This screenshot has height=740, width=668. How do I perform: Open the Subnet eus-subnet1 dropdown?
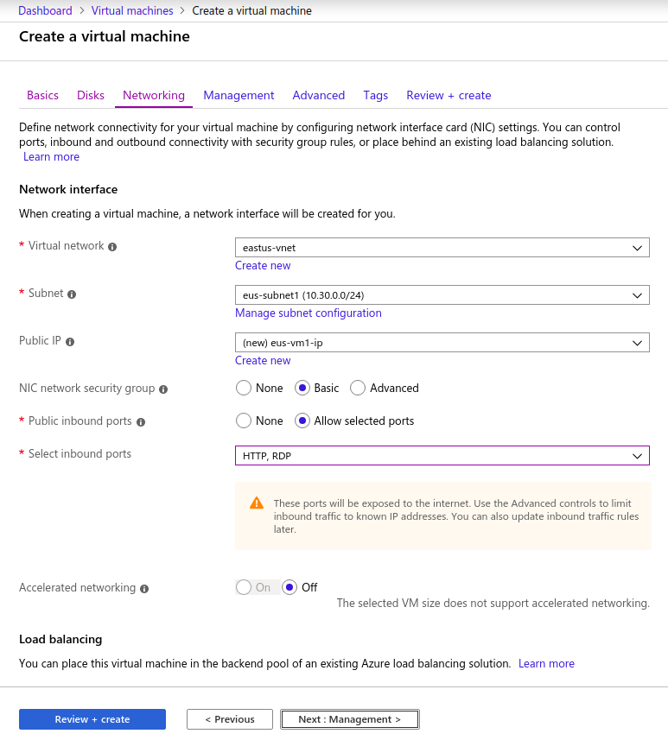[x=442, y=295]
